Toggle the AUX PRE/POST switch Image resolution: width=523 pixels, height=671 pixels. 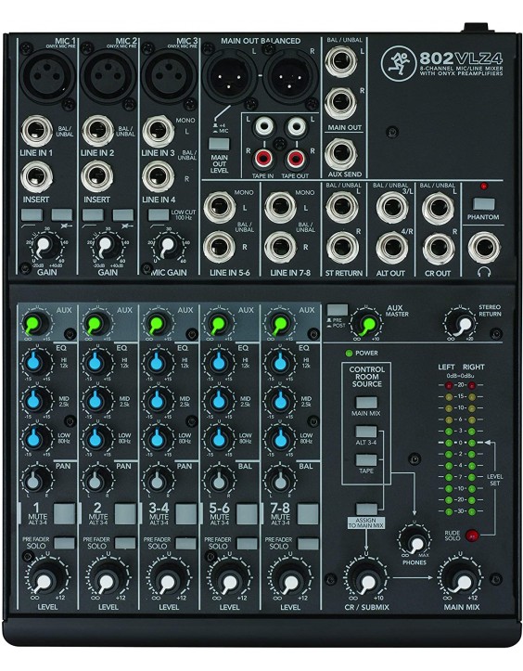338,310
